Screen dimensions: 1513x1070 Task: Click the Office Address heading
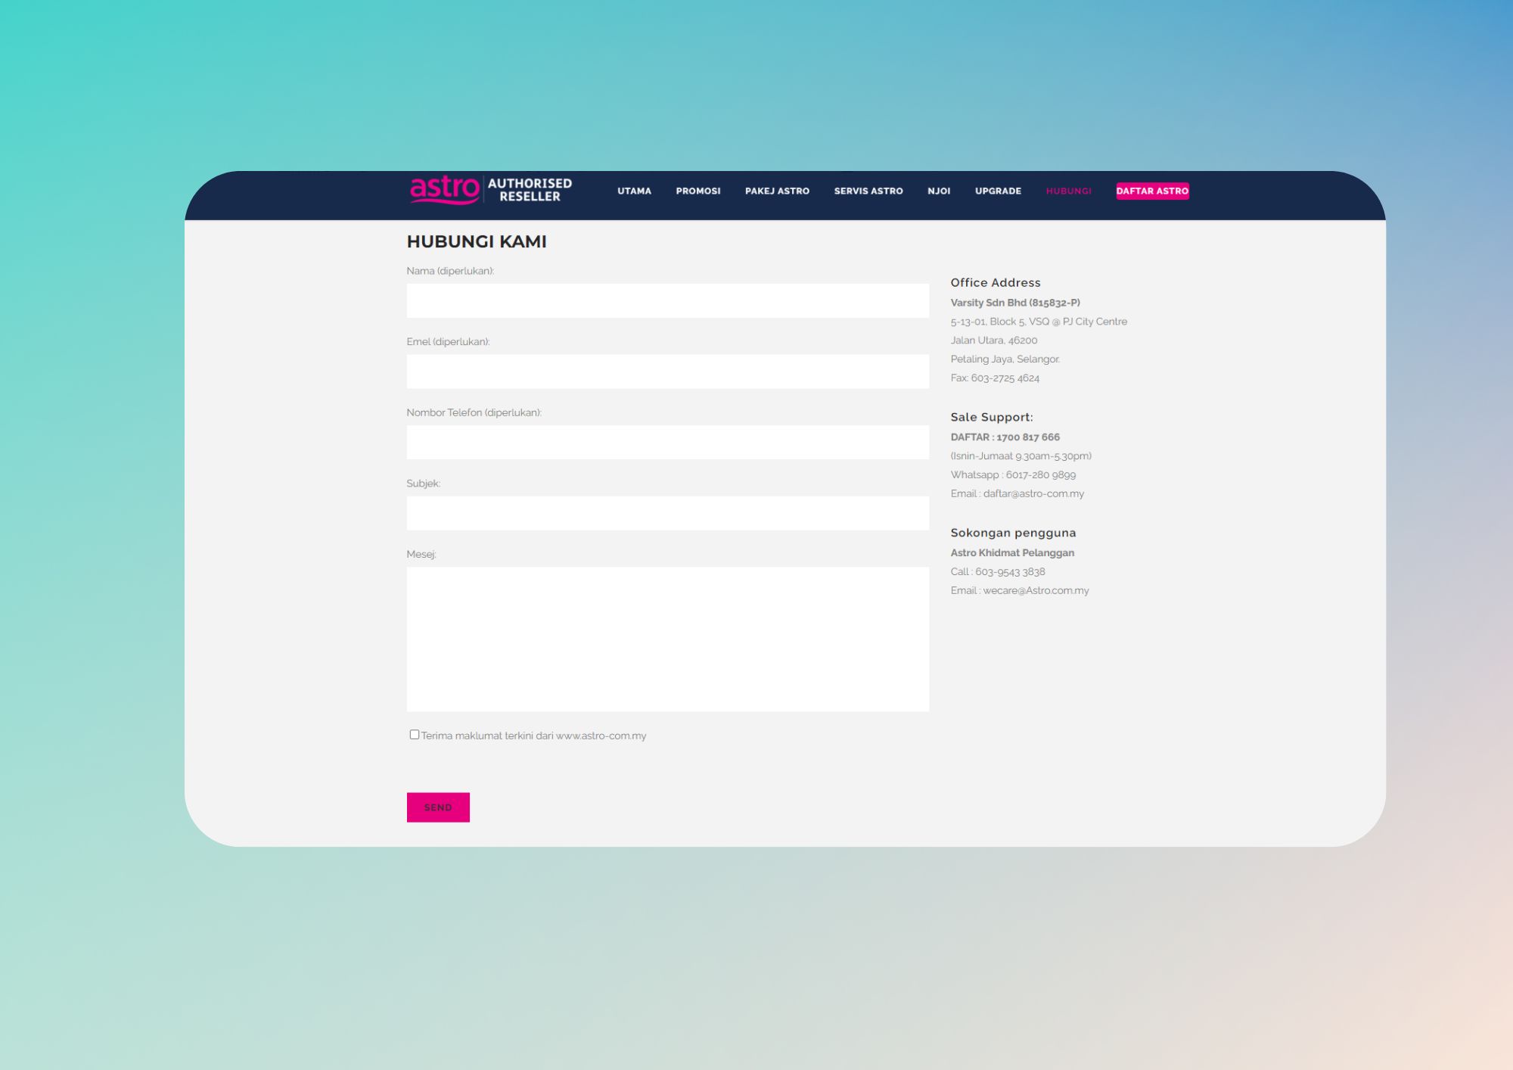(996, 282)
